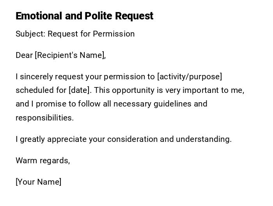The width and height of the screenshot is (273, 206).
Task: Click the phrase "This opportunity"
Action: point(124,90)
